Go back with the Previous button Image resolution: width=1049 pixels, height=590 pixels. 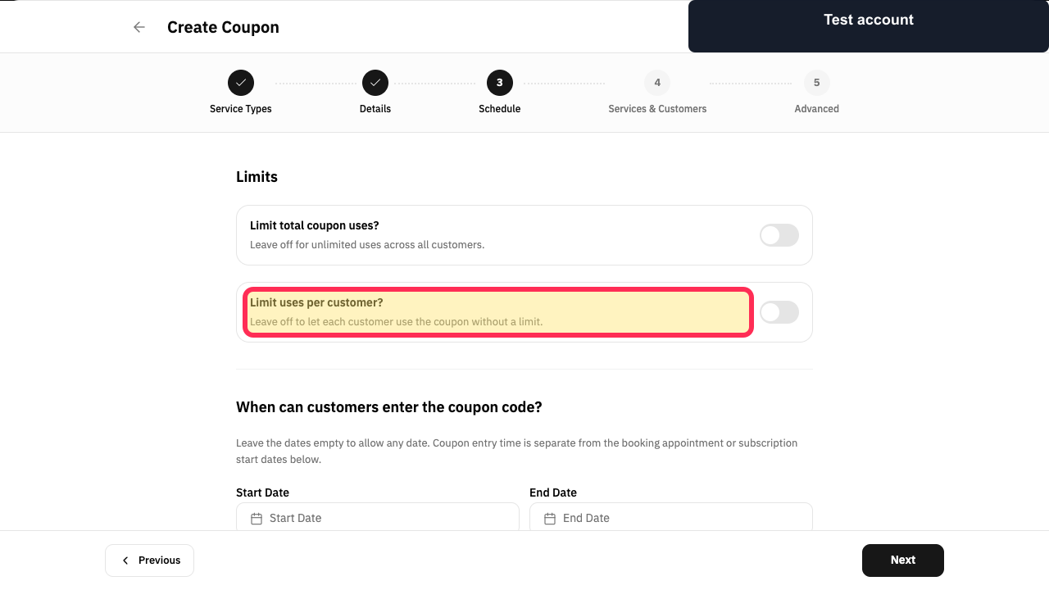[149, 560]
